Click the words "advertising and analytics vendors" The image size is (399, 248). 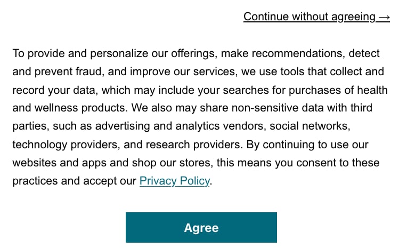pos(169,126)
